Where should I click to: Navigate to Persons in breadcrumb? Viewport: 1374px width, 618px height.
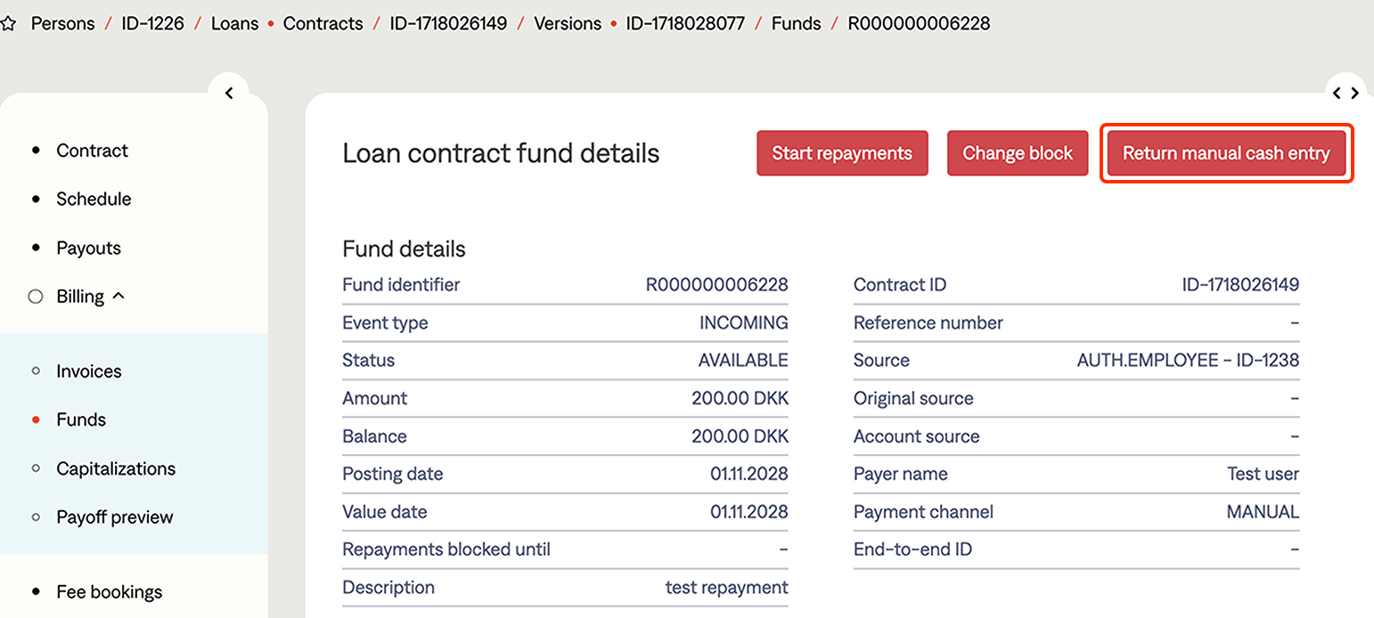click(x=62, y=24)
